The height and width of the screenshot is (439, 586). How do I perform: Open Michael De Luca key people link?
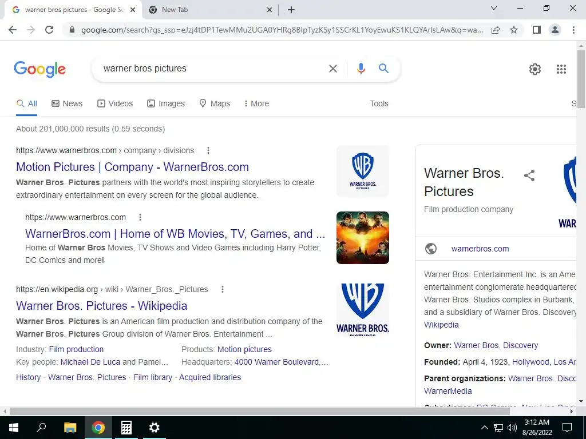click(x=90, y=362)
